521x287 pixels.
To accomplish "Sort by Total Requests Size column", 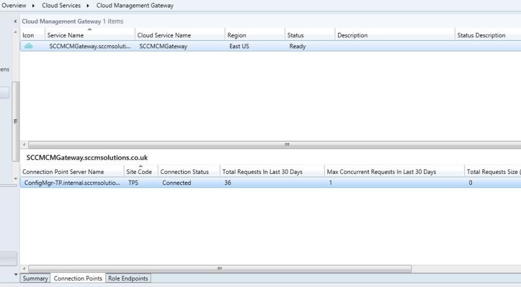I will pyautogui.click(x=492, y=172).
